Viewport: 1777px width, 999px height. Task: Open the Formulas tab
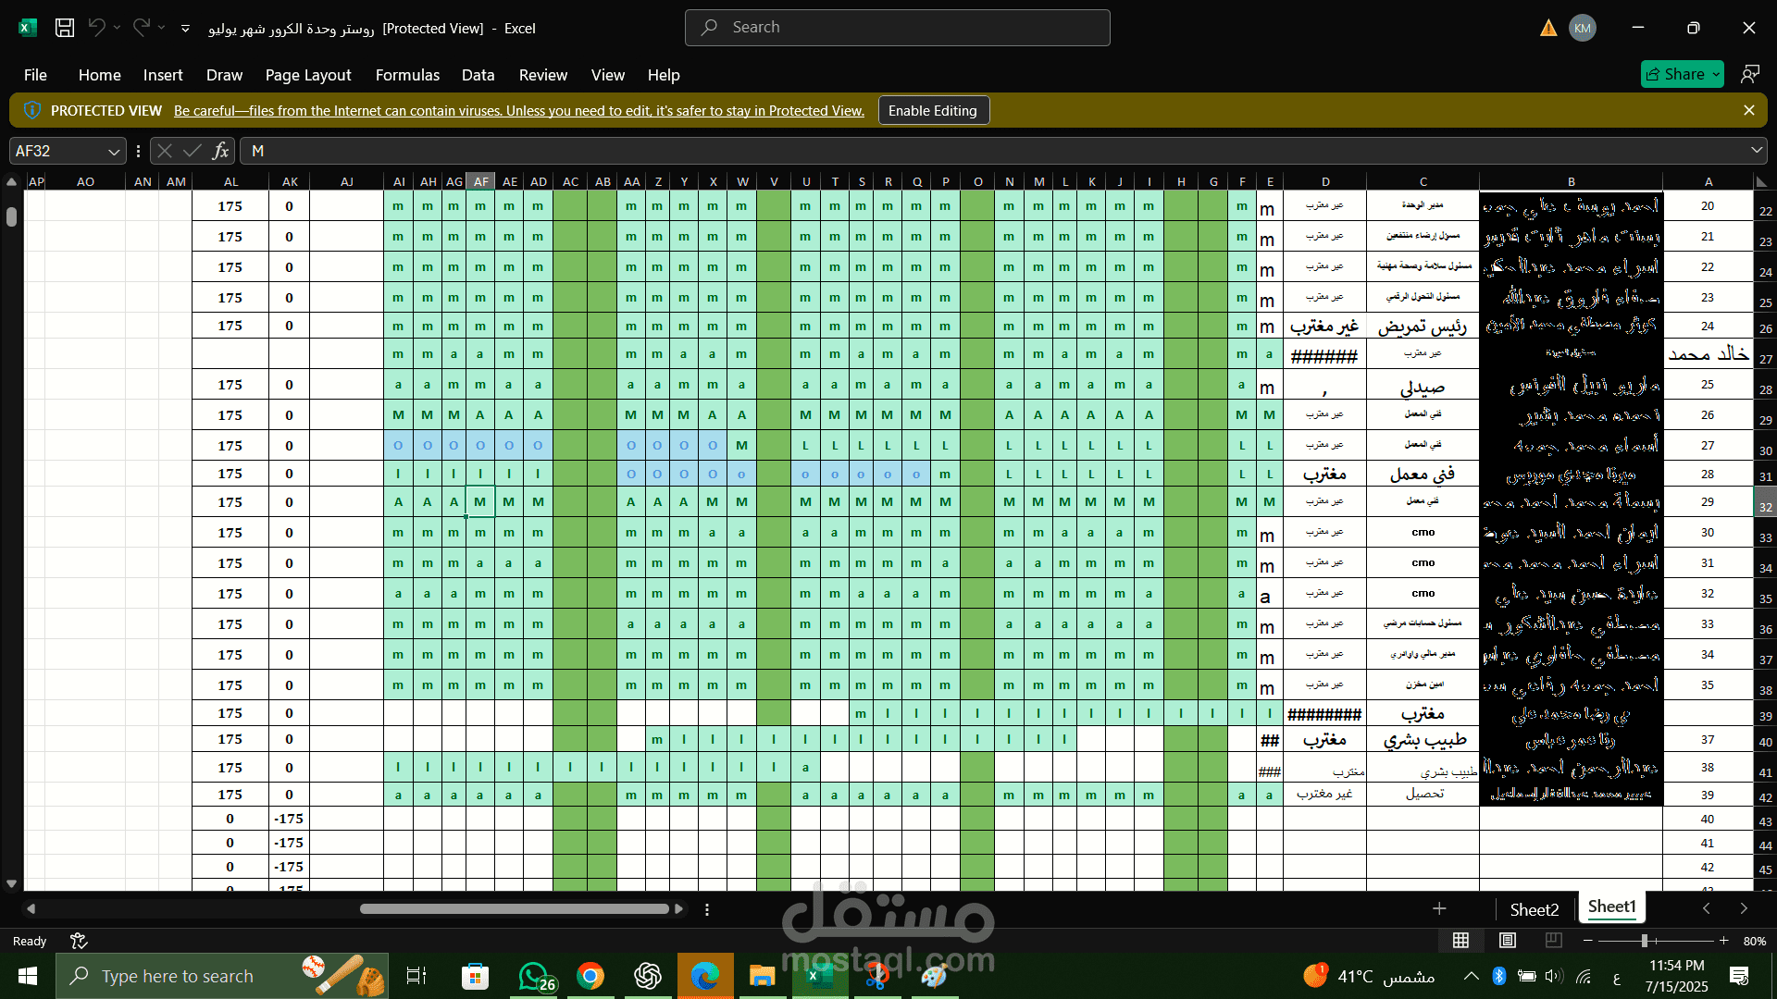click(407, 75)
